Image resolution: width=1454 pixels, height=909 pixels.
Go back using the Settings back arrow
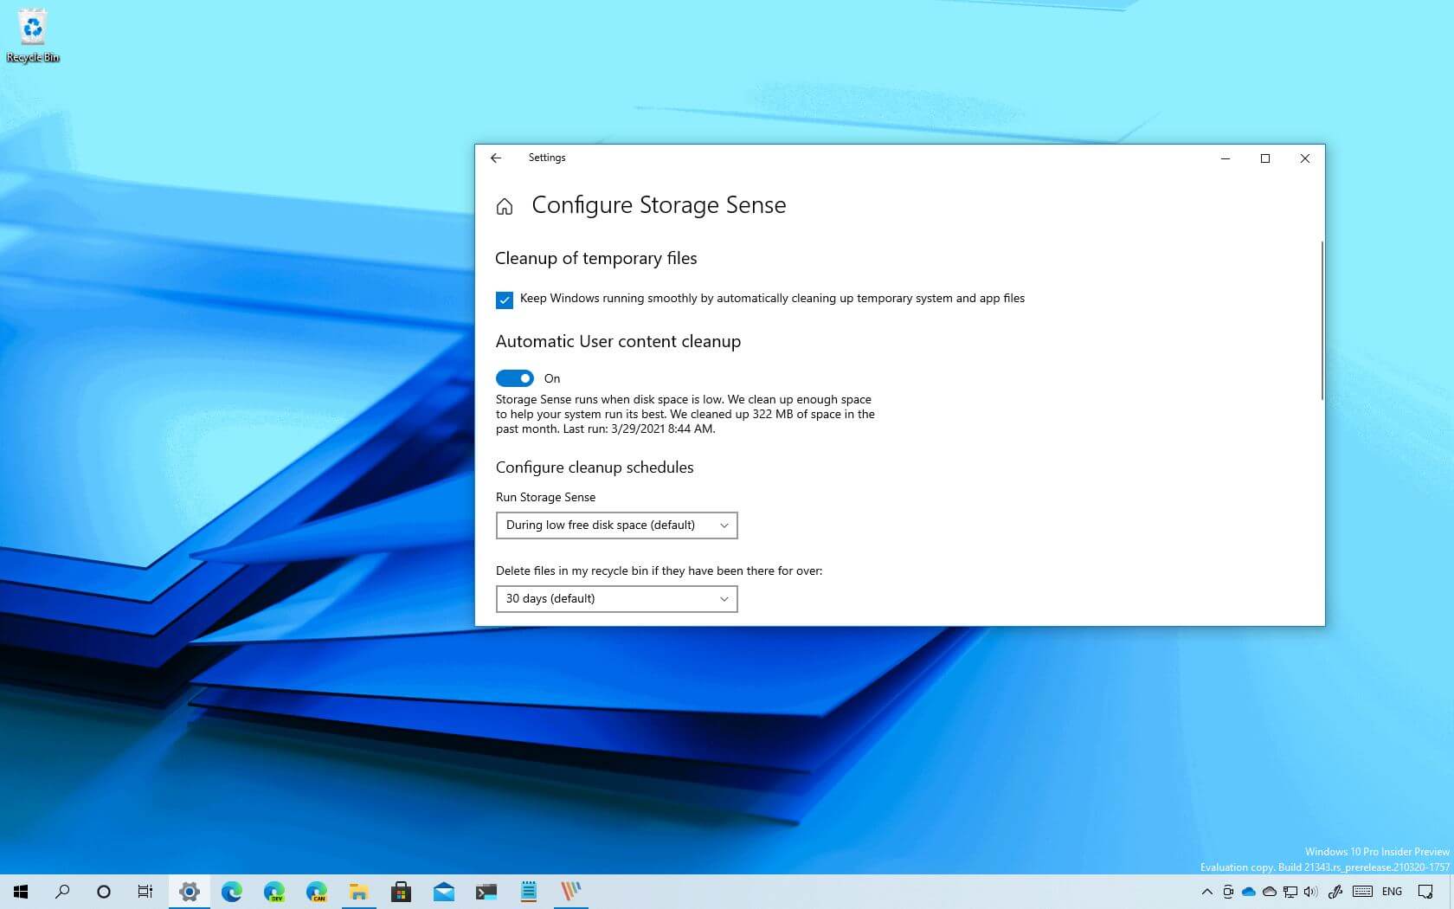point(496,158)
